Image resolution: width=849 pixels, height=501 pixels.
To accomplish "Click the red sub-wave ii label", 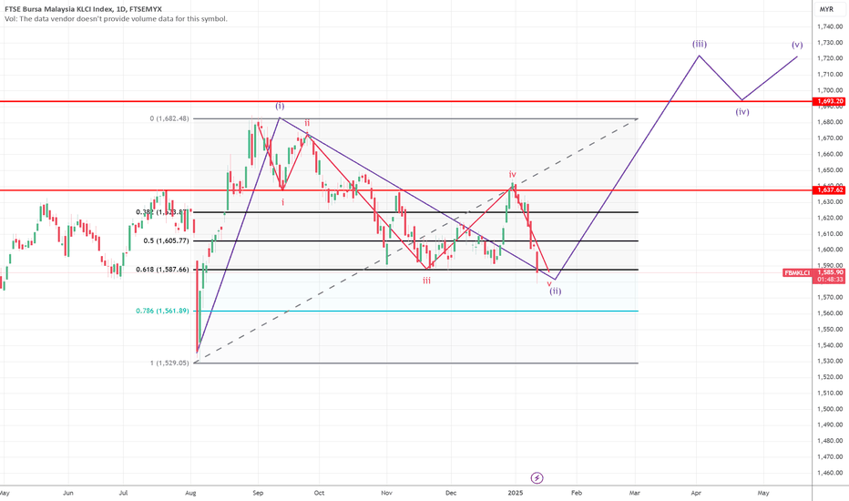I will pyautogui.click(x=307, y=123).
